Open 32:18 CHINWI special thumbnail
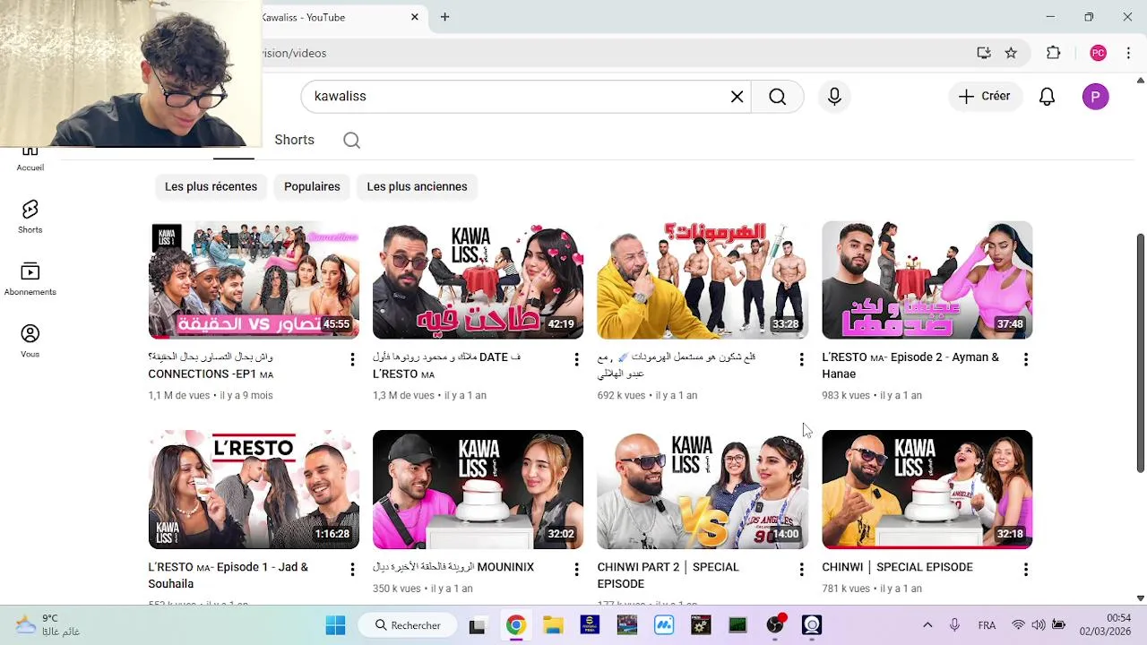 (927, 489)
